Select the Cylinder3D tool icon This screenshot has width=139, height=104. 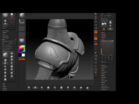click(110, 23)
